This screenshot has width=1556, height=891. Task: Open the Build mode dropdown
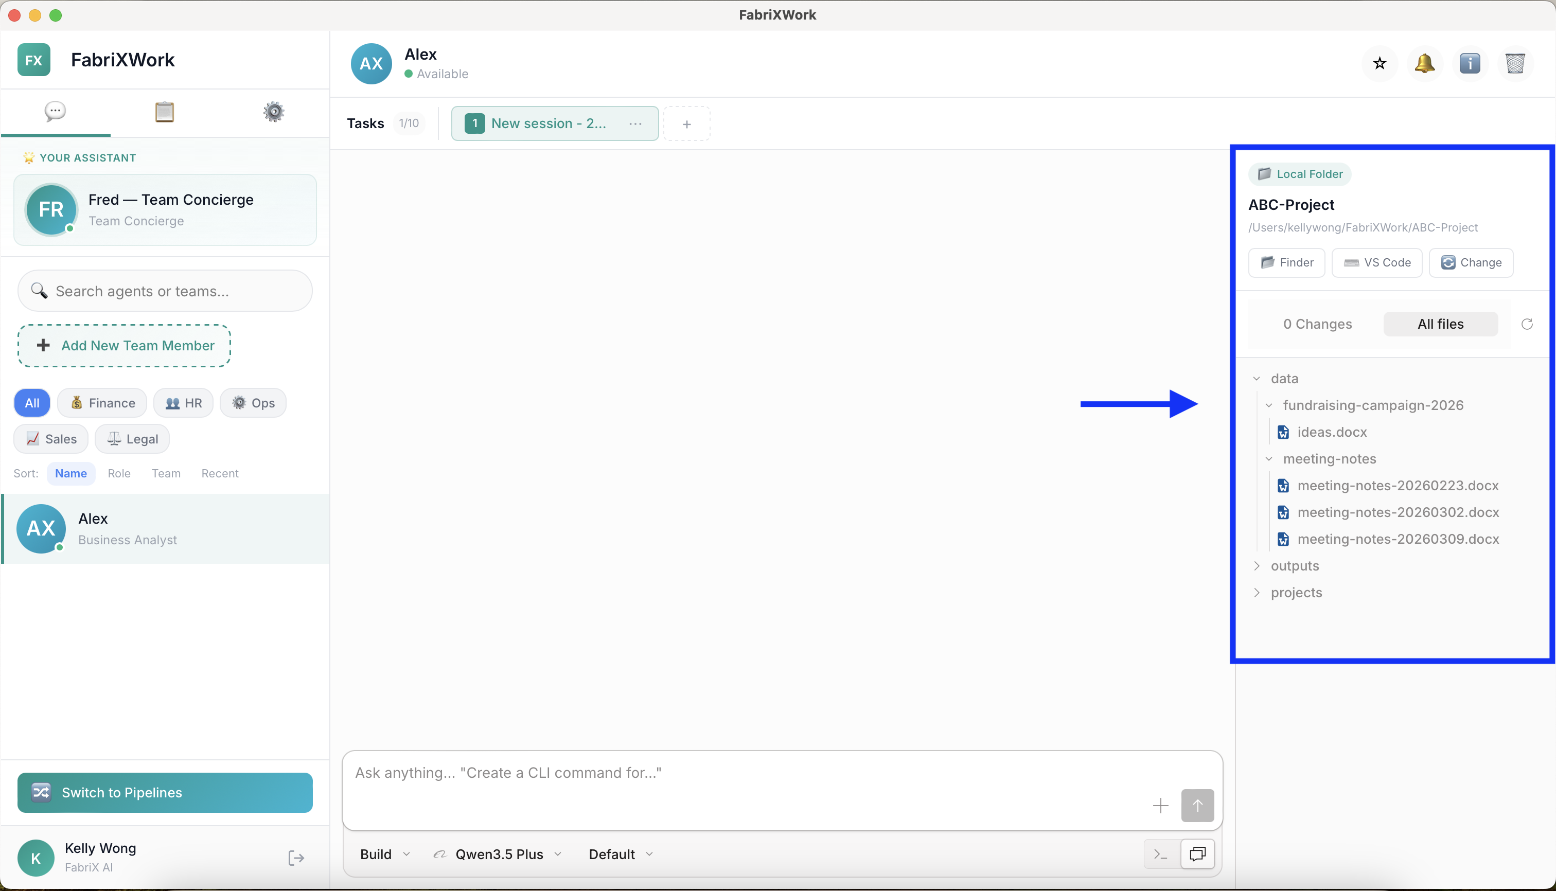[x=383, y=853]
